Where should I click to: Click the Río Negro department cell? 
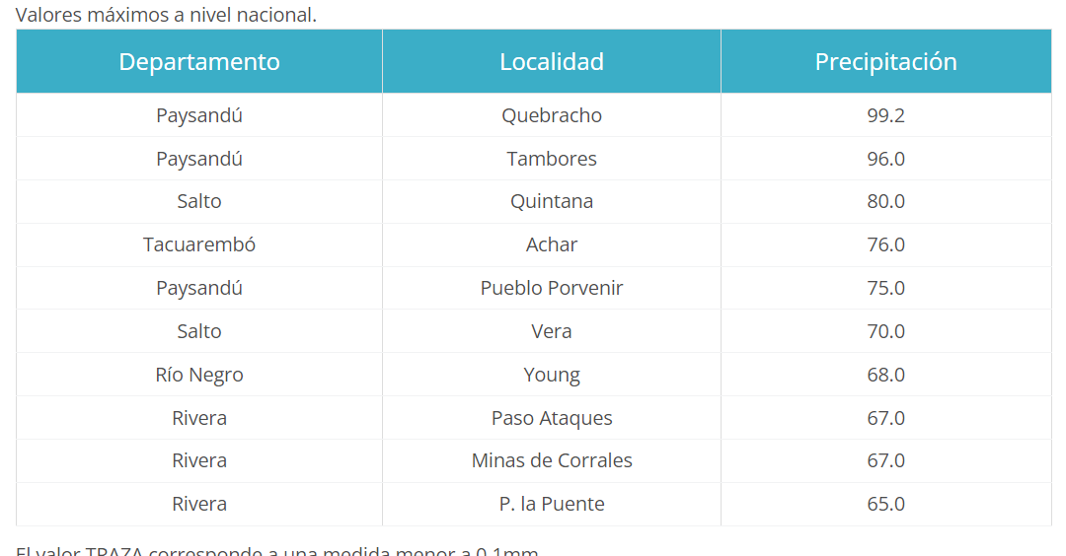tap(199, 375)
